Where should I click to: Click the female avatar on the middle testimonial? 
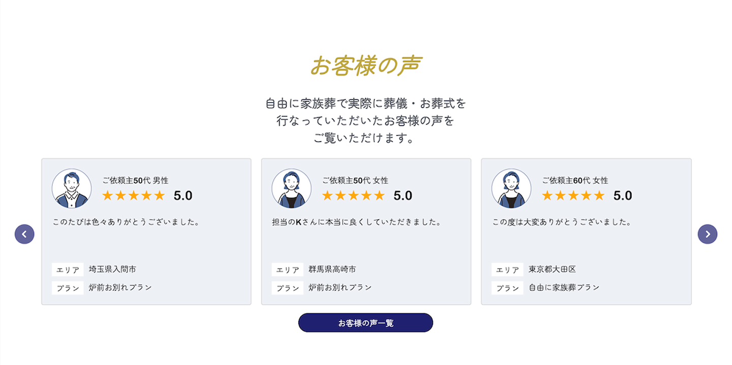[x=291, y=188]
